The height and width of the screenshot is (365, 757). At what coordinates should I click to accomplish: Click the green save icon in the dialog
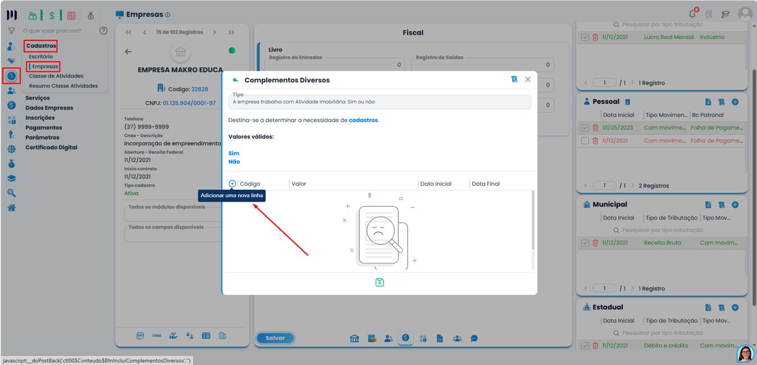point(380,282)
